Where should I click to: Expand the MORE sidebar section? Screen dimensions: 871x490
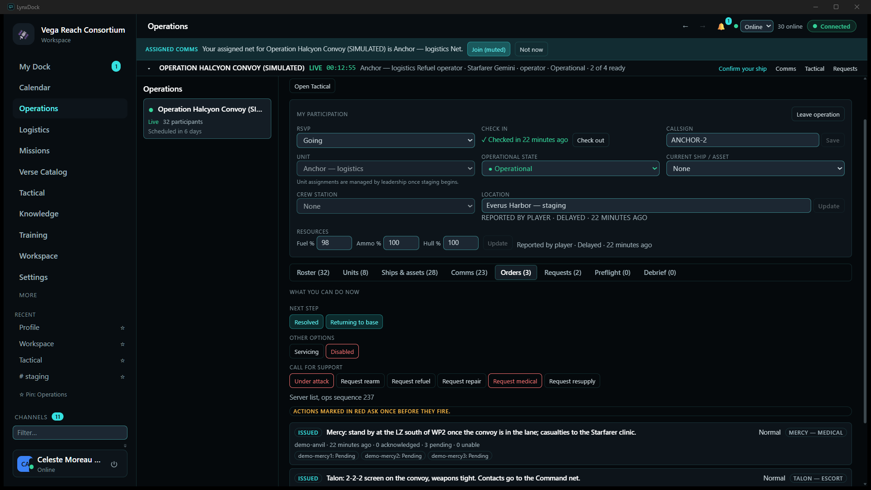coord(28,295)
